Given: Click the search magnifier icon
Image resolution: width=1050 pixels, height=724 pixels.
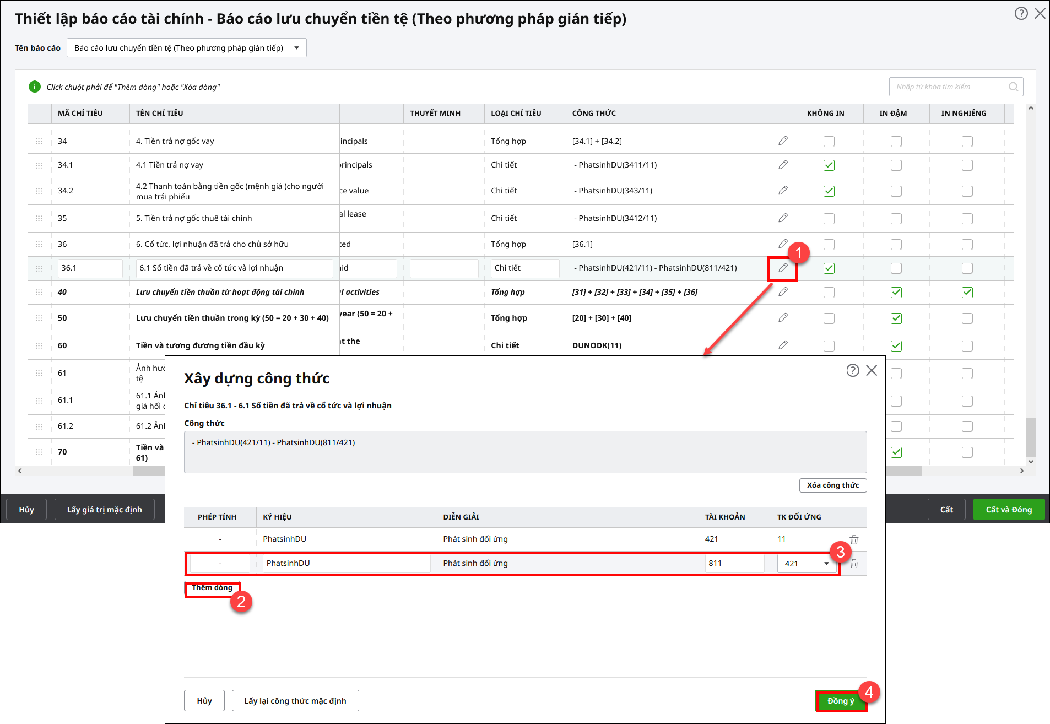Looking at the screenshot, I should click(1013, 87).
